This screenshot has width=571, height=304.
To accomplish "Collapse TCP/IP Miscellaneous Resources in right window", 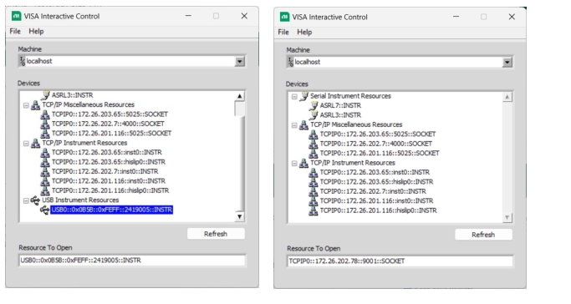I will 294,125.
